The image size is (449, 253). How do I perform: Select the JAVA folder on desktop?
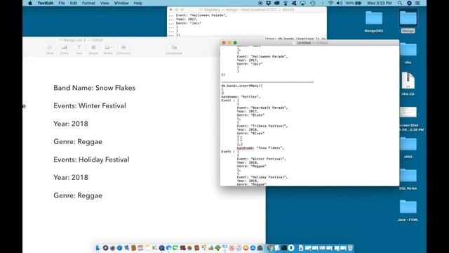408,147
